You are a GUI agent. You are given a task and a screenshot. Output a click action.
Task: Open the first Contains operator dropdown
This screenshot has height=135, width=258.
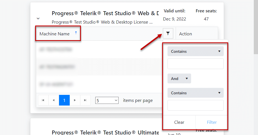[196, 51]
